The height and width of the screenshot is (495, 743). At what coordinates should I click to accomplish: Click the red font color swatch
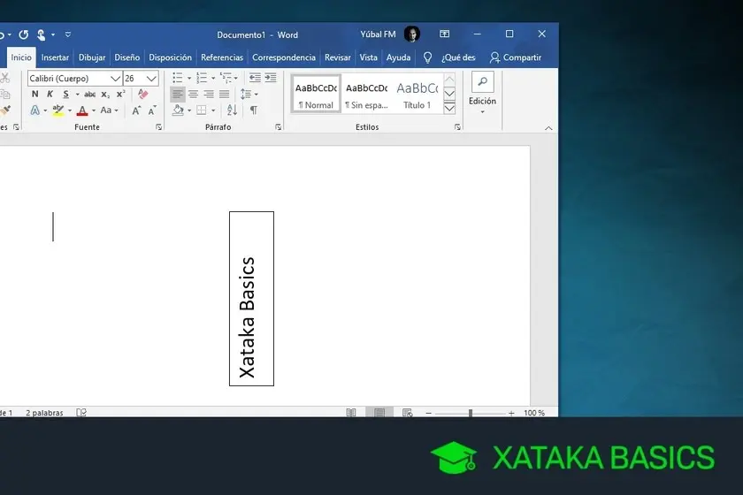pos(81,110)
